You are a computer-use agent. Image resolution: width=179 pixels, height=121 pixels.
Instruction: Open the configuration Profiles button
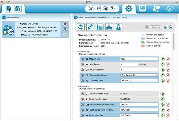[118, 27]
